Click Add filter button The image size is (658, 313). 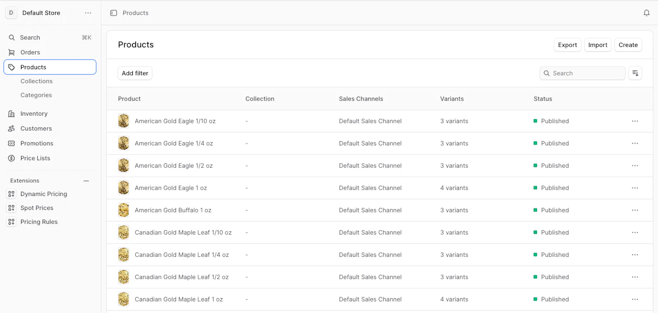pos(135,73)
